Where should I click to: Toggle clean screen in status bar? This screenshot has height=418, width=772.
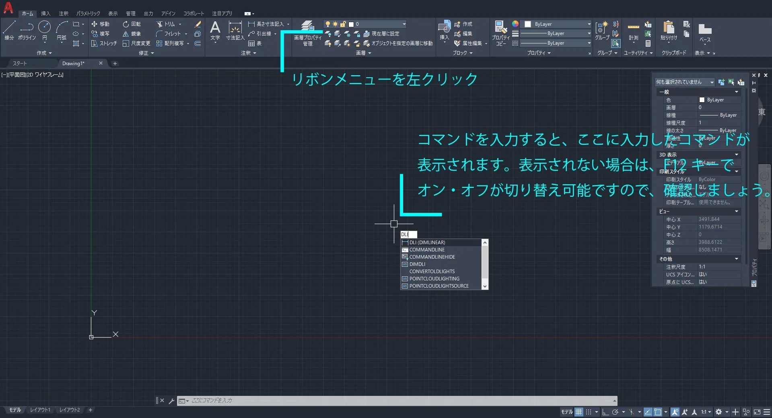click(x=757, y=412)
